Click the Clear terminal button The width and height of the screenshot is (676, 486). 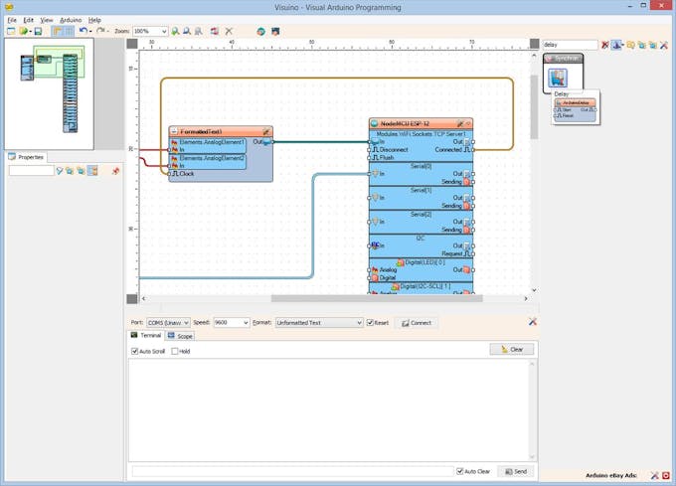[512, 350]
